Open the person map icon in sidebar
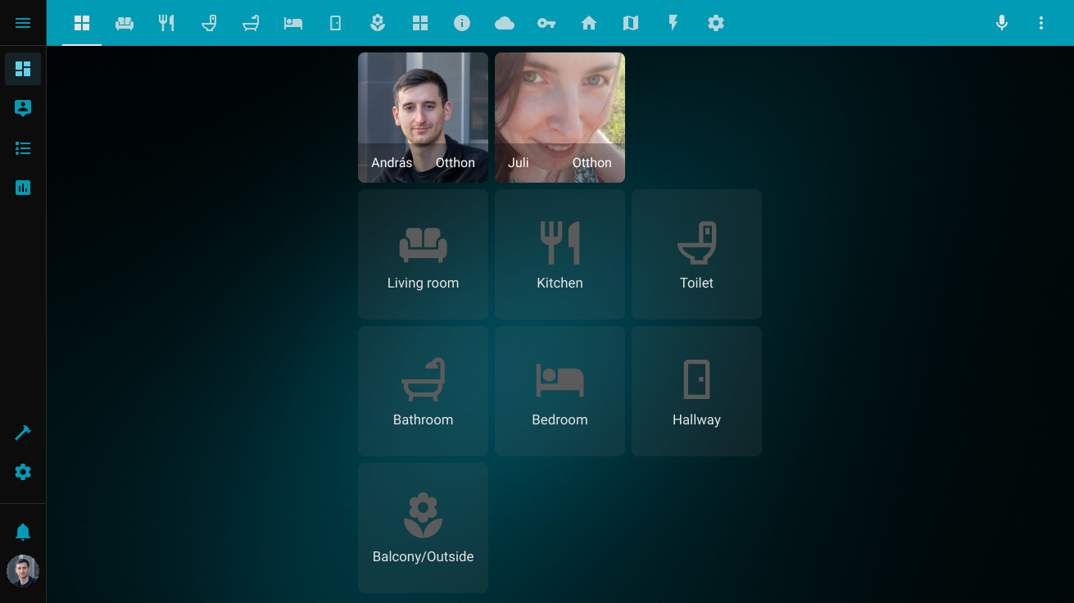Screen dimensions: 1074x603 [x=23, y=108]
